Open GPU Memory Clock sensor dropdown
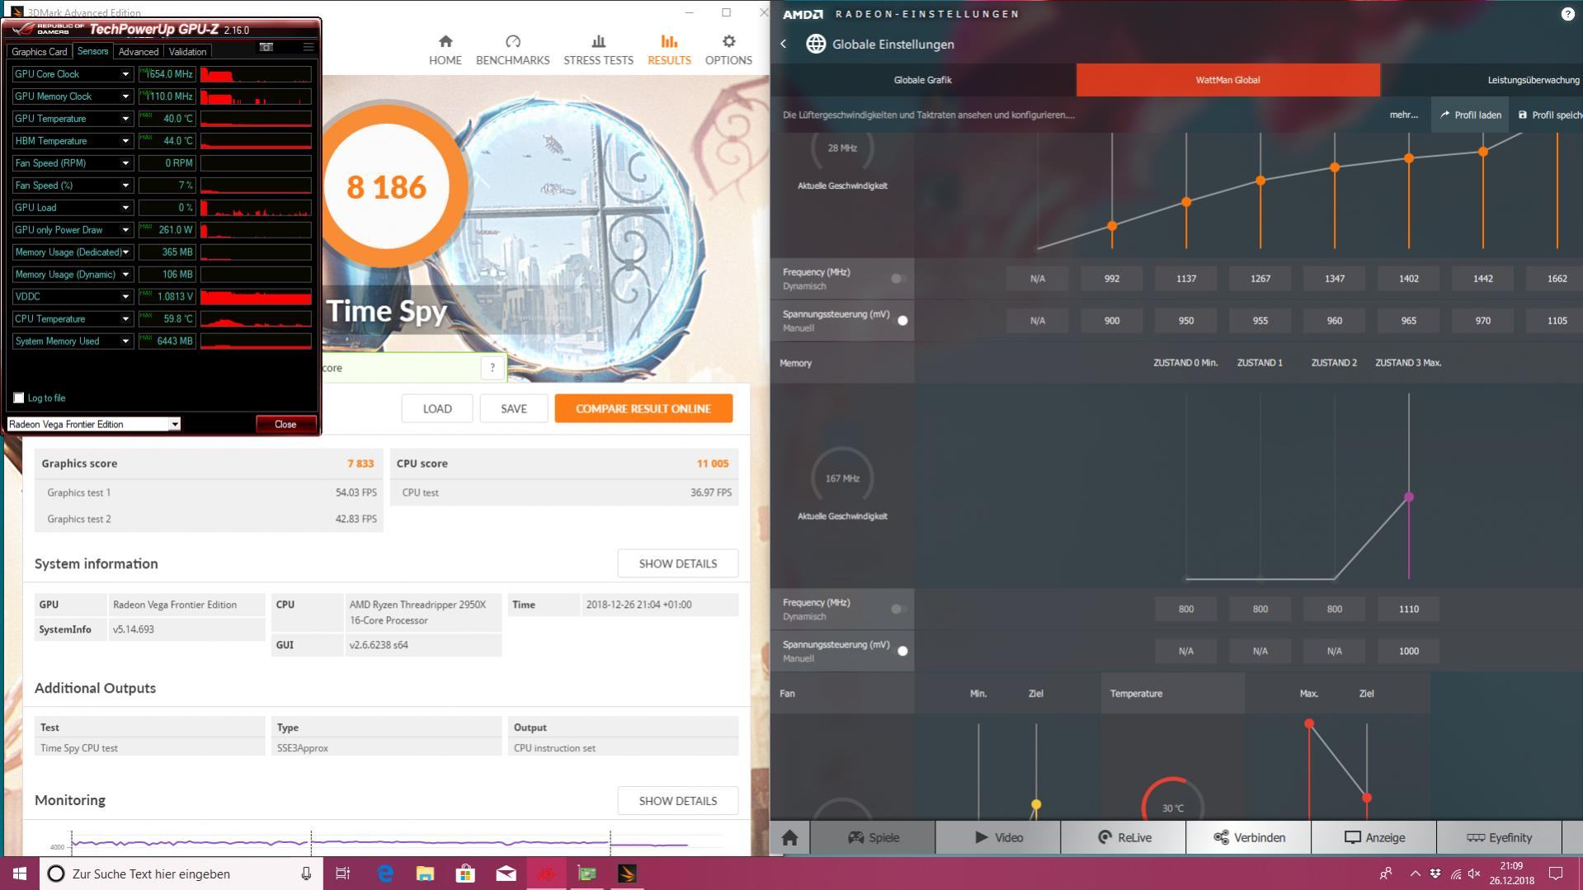Screen dimensions: 1583x890 (x=125, y=97)
